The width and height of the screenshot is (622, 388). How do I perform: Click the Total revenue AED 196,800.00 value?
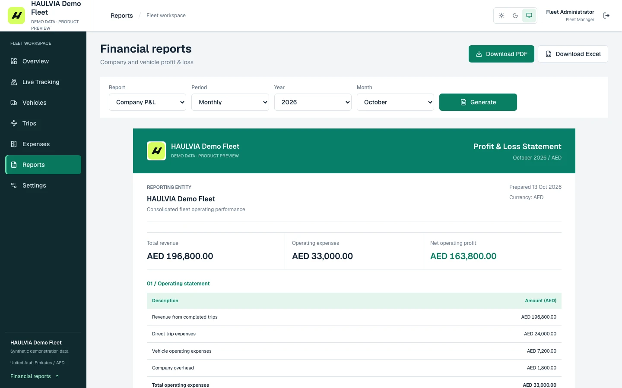pos(180,256)
